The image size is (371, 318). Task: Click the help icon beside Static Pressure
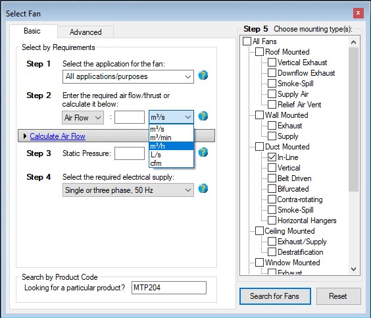pyautogui.click(x=203, y=153)
